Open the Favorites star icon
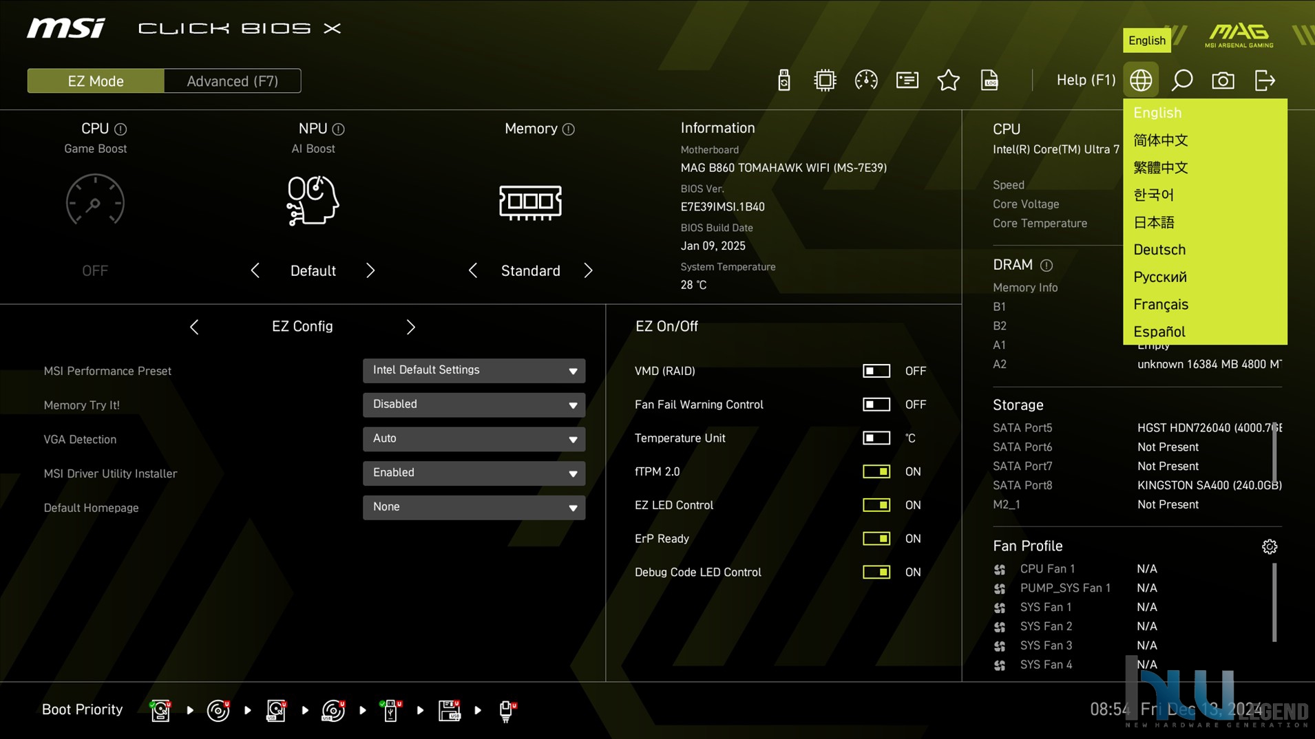The image size is (1315, 739). point(949,81)
